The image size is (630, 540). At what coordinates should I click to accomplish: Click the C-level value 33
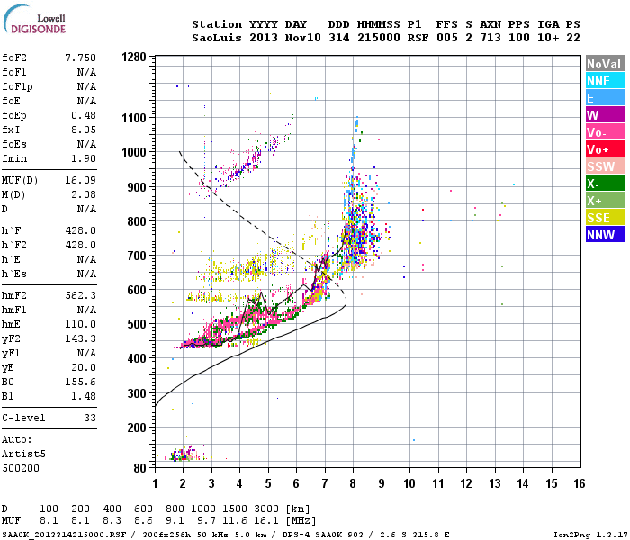90,418
